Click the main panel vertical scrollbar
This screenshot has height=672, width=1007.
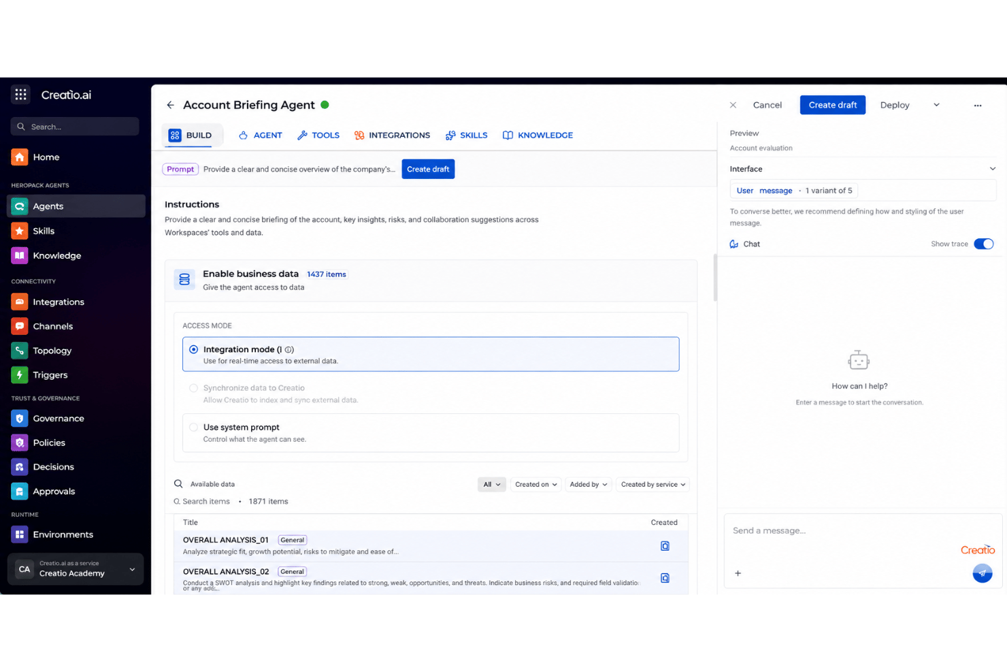[x=714, y=277]
